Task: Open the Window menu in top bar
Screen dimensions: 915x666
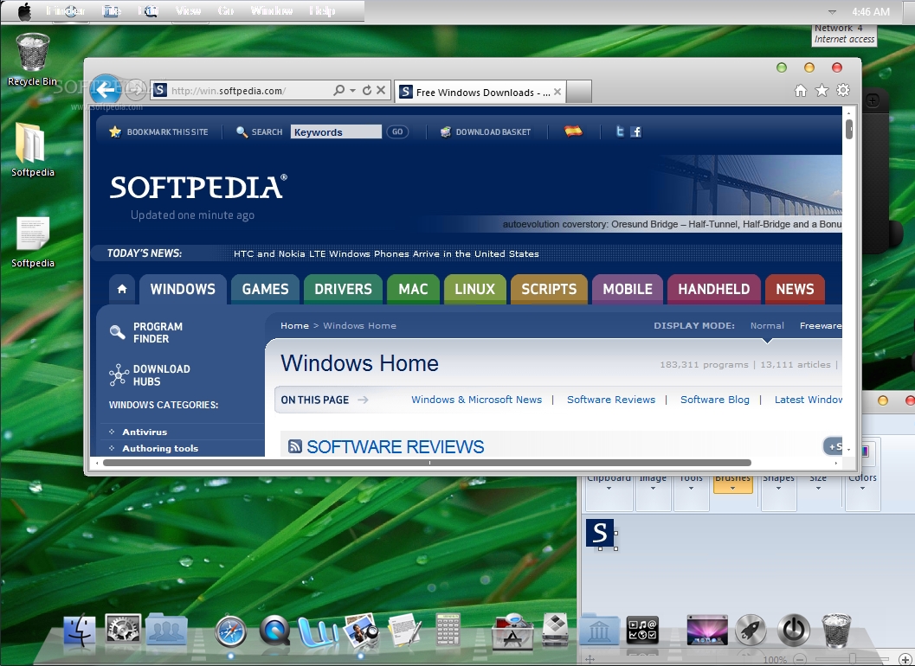Action: (x=271, y=11)
